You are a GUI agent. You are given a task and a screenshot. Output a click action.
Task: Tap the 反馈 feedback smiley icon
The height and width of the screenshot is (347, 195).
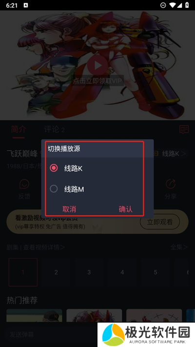24,184
